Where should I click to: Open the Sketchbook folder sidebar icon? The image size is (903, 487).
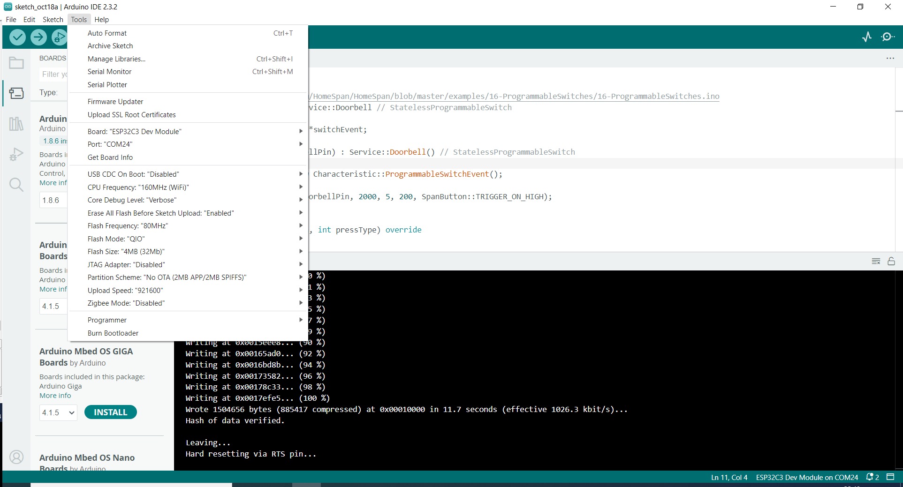coord(16,63)
